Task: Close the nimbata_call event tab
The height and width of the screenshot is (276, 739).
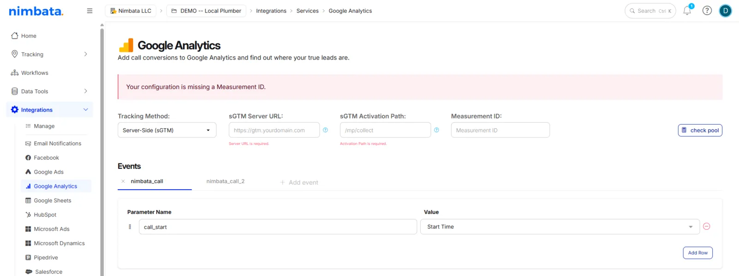Action: pos(123,181)
